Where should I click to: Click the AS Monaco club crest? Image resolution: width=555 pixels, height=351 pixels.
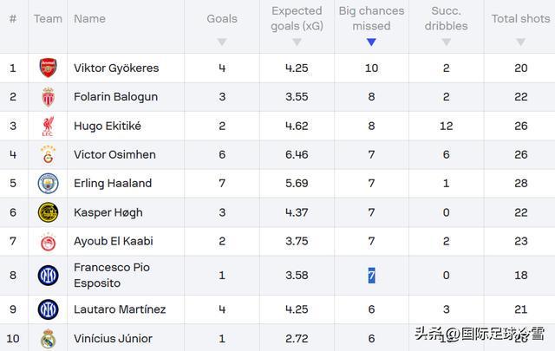48,97
